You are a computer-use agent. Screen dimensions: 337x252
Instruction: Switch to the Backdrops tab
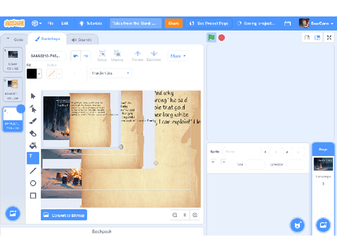click(47, 39)
